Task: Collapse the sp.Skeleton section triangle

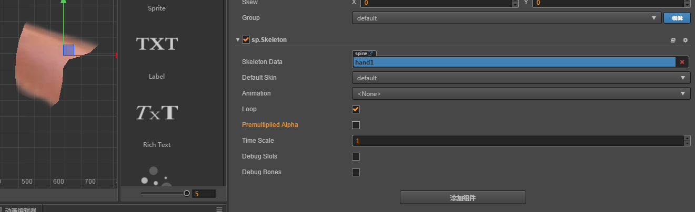Action: tap(238, 40)
